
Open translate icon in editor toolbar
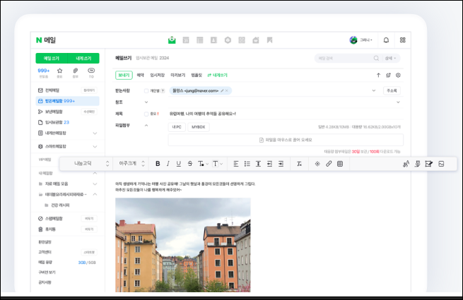[x=406, y=164]
